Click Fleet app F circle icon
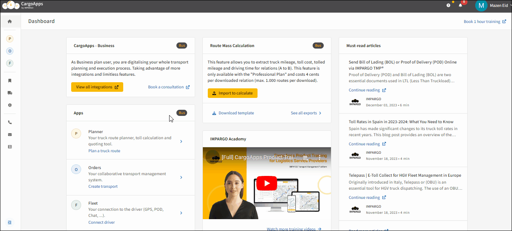The width and height of the screenshot is (512, 231). 76,205
